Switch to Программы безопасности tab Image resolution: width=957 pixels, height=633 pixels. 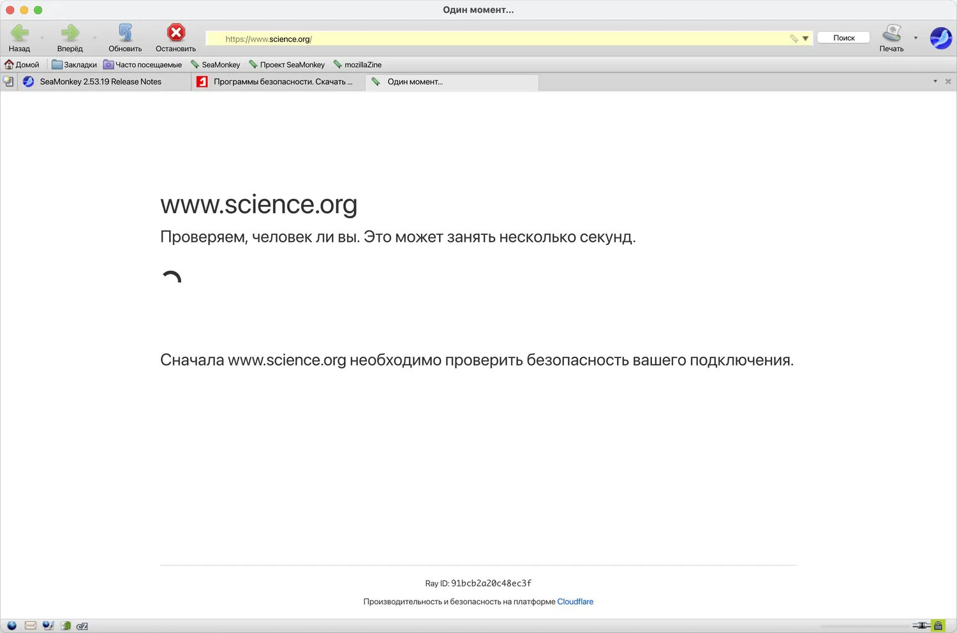pyautogui.click(x=278, y=82)
